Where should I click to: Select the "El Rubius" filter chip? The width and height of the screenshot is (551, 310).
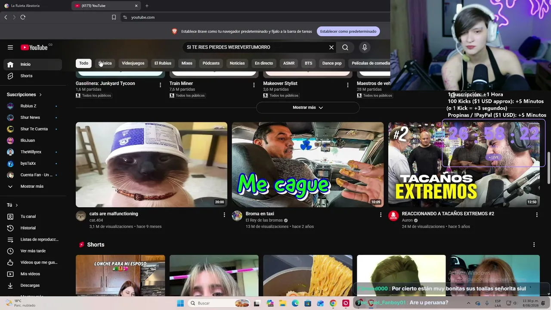(x=163, y=63)
